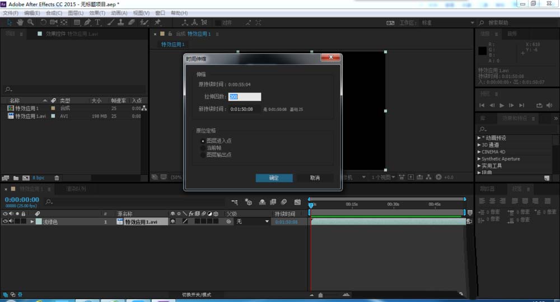The width and height of the screenshot is (560, 302).
Task: Click the layer's light green label color swatch
Action: [39, 222]
